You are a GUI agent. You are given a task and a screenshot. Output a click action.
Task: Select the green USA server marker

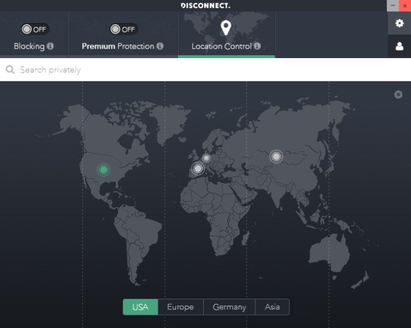pyautogui.click(x=103, y=170)
